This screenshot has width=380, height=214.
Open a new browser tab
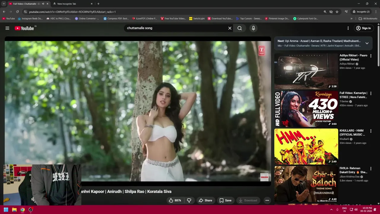click(x=98, y=4)
